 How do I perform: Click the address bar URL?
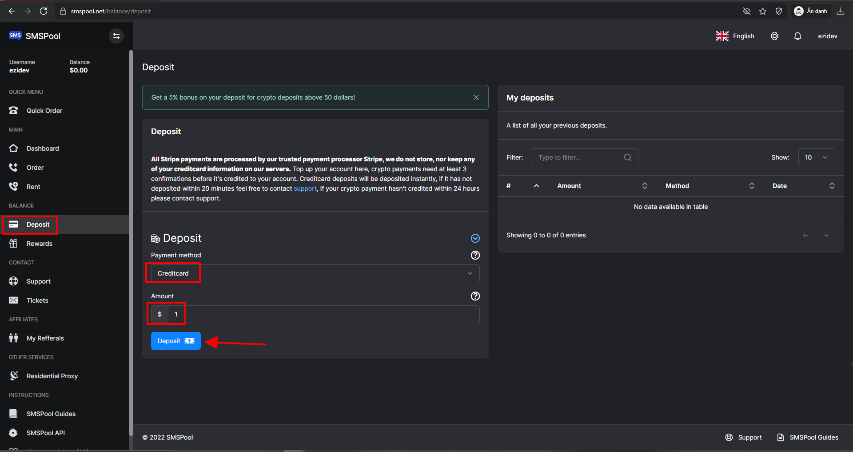tap(111, 11)
